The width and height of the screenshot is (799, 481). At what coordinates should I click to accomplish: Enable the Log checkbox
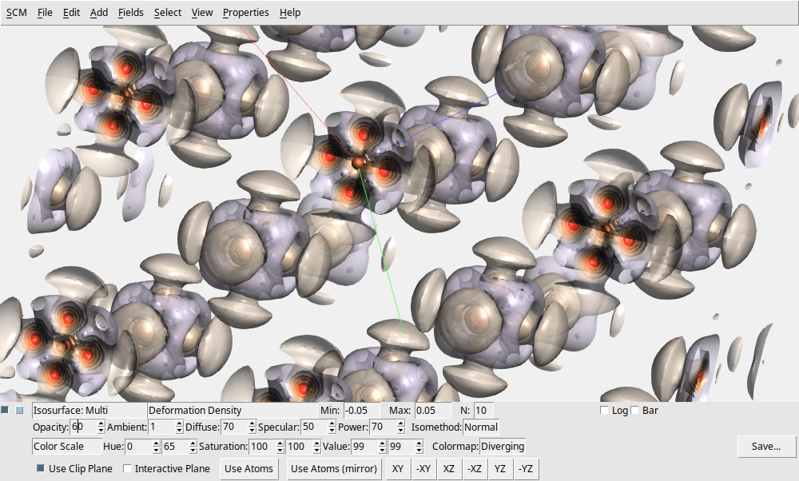tap(603, 410)
